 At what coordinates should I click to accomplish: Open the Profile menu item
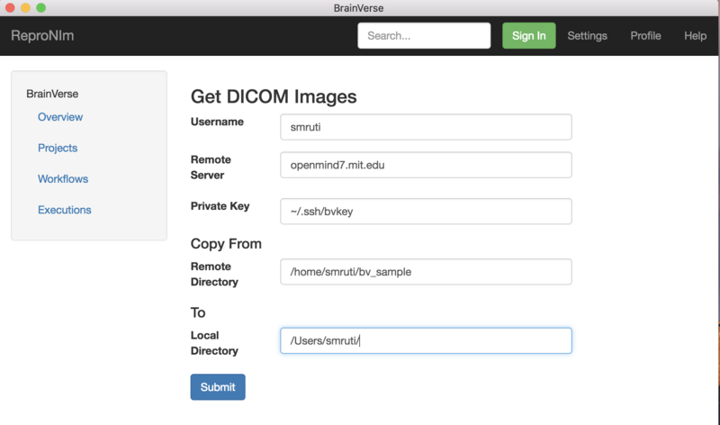coord(645,36)
